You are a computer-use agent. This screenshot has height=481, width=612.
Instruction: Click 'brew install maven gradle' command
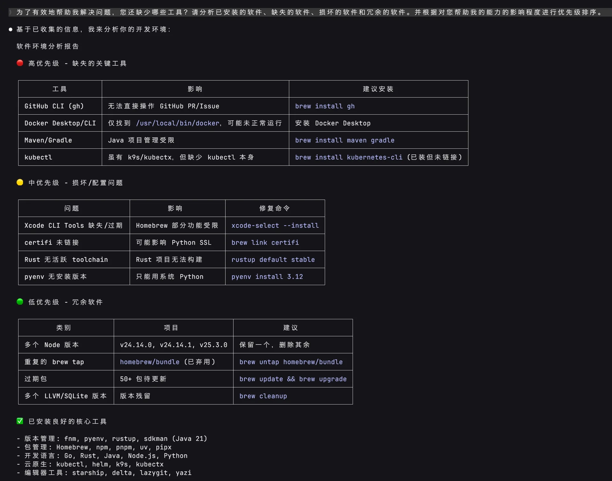[344, 140]
